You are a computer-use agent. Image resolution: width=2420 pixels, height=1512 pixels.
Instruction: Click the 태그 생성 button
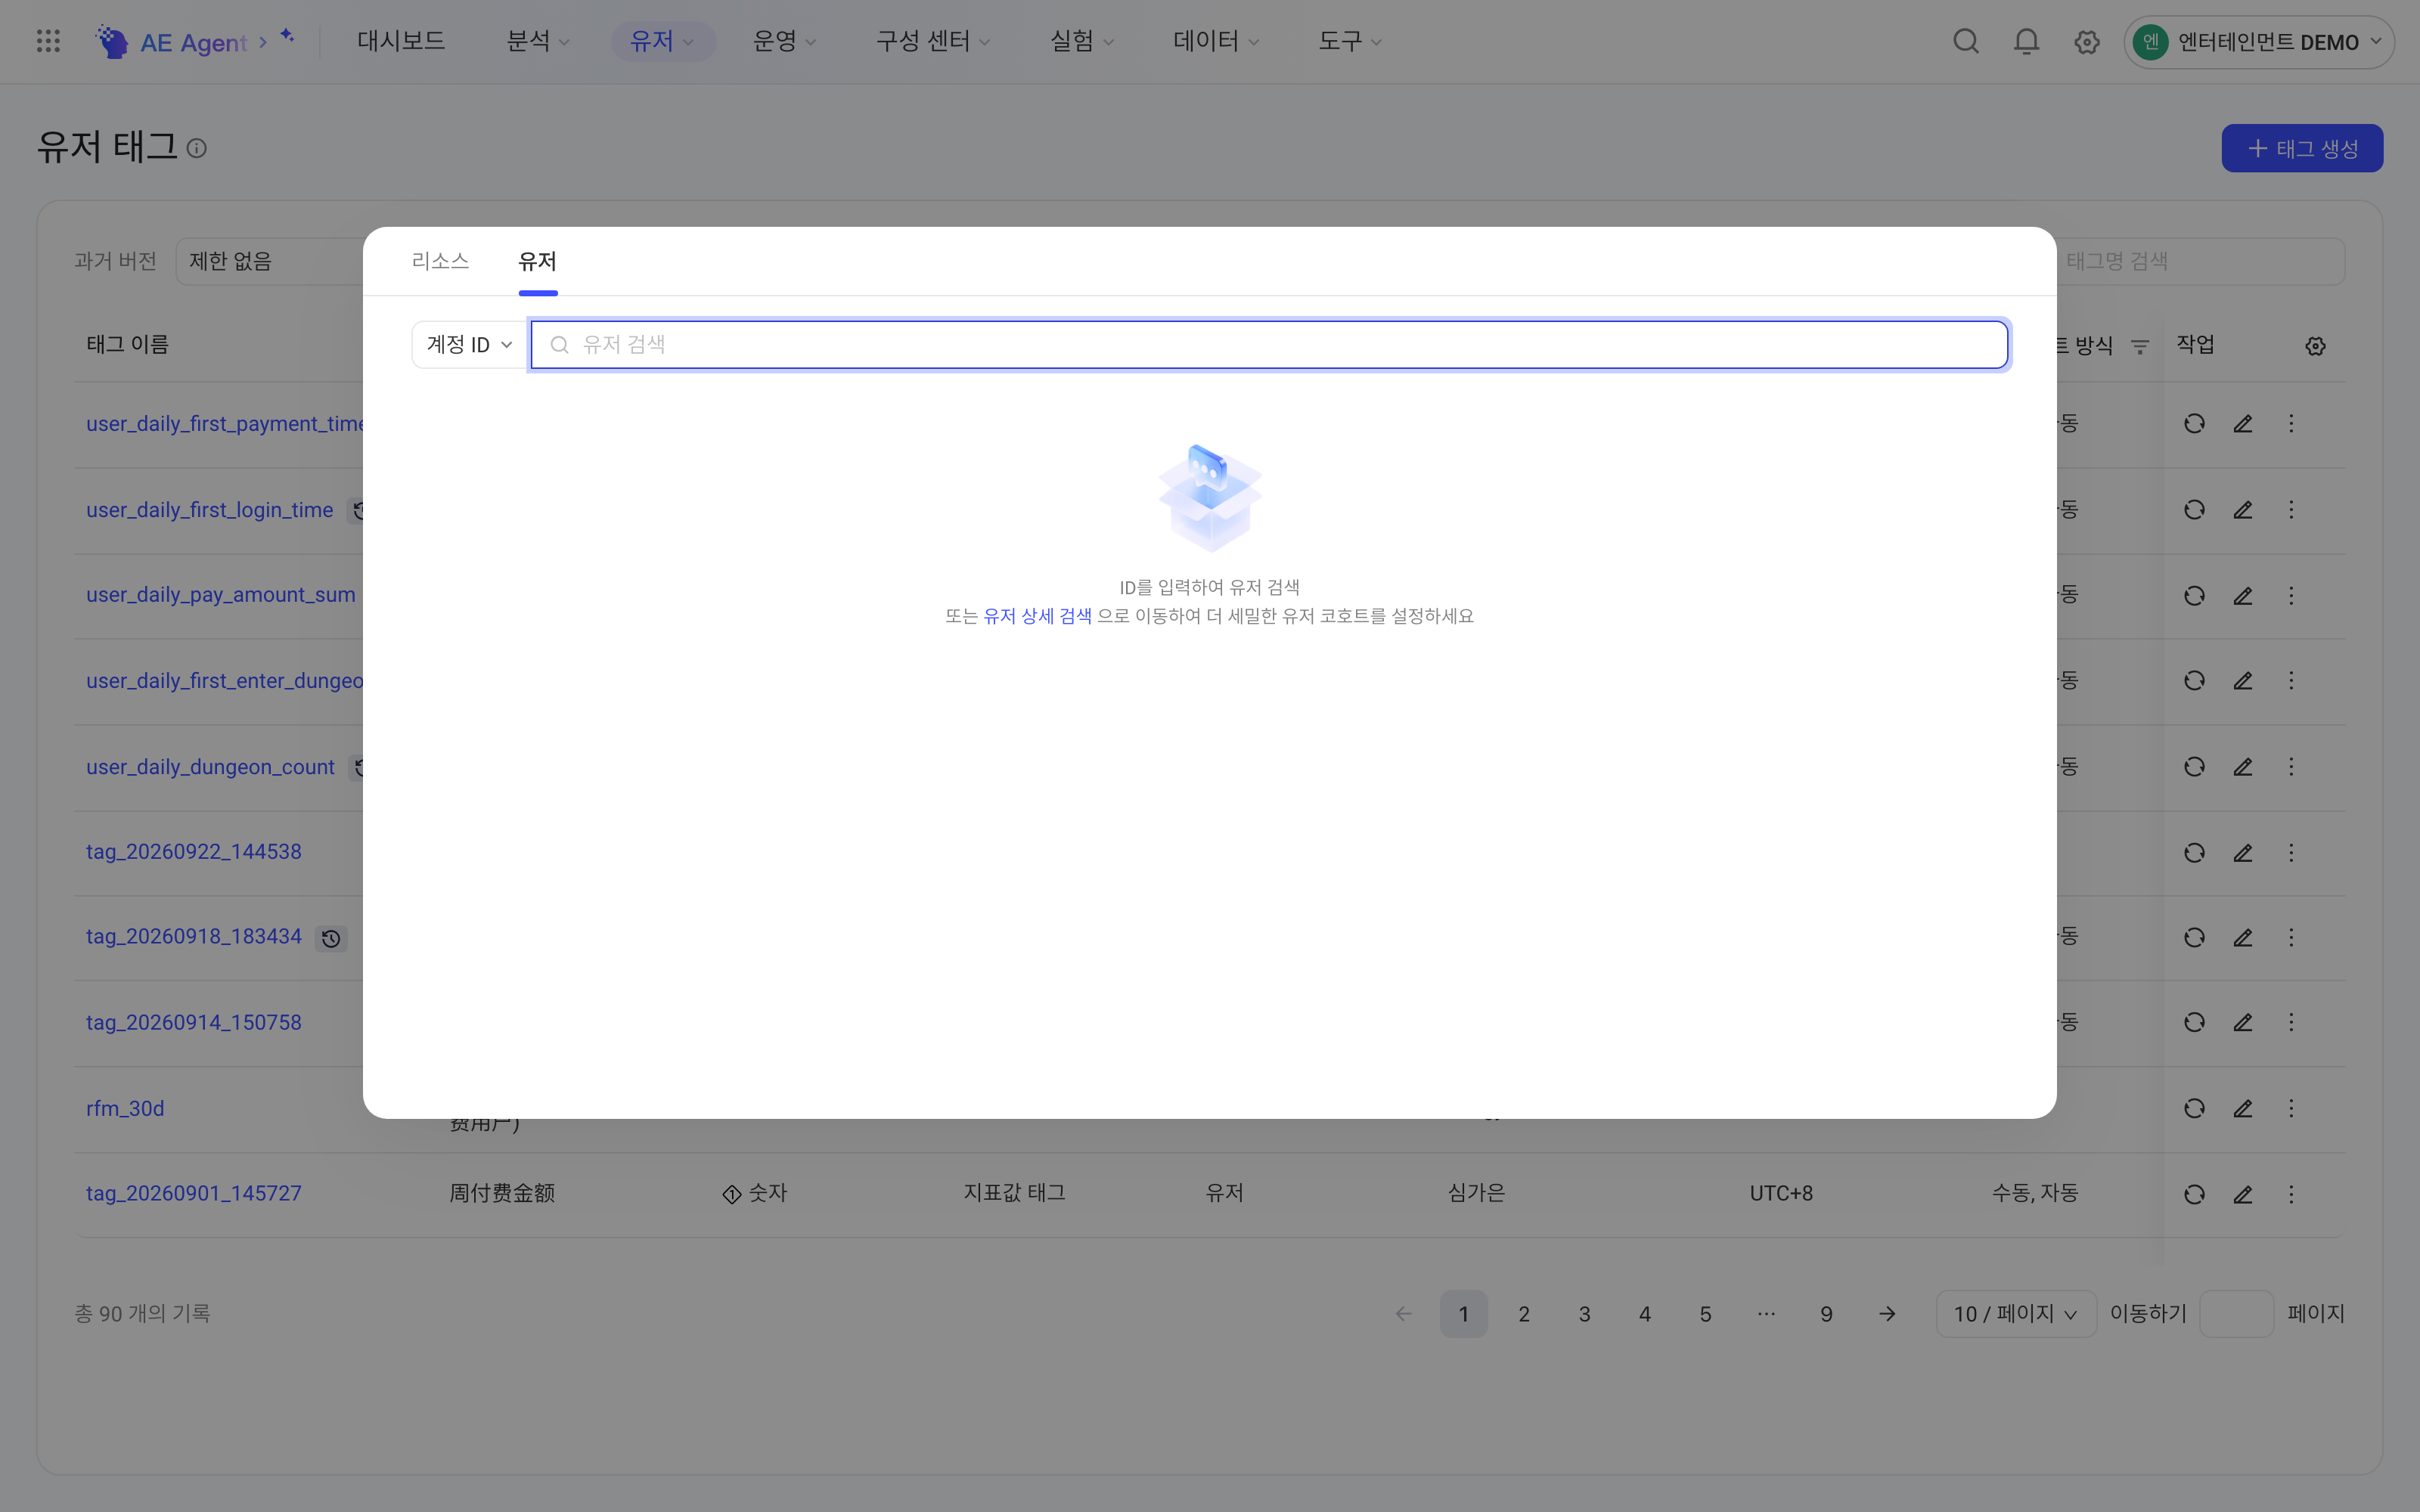[x=2302, y=149]
